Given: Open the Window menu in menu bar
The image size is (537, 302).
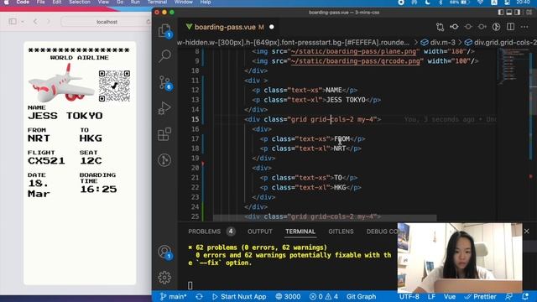Looking at the screenshot, I should pos(183,2).
